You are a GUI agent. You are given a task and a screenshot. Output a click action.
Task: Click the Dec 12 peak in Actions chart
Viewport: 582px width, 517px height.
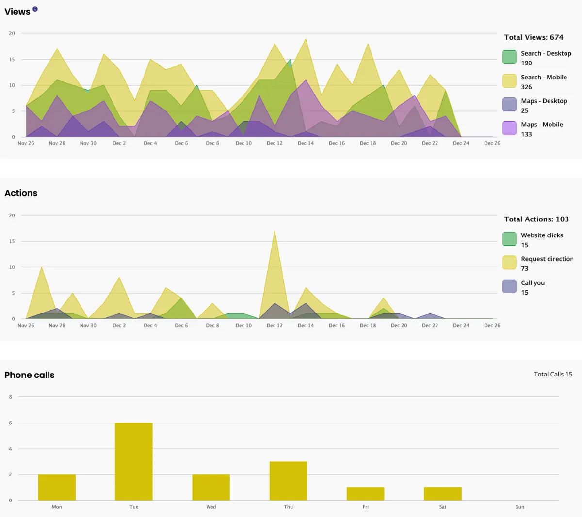click(275, 232)
